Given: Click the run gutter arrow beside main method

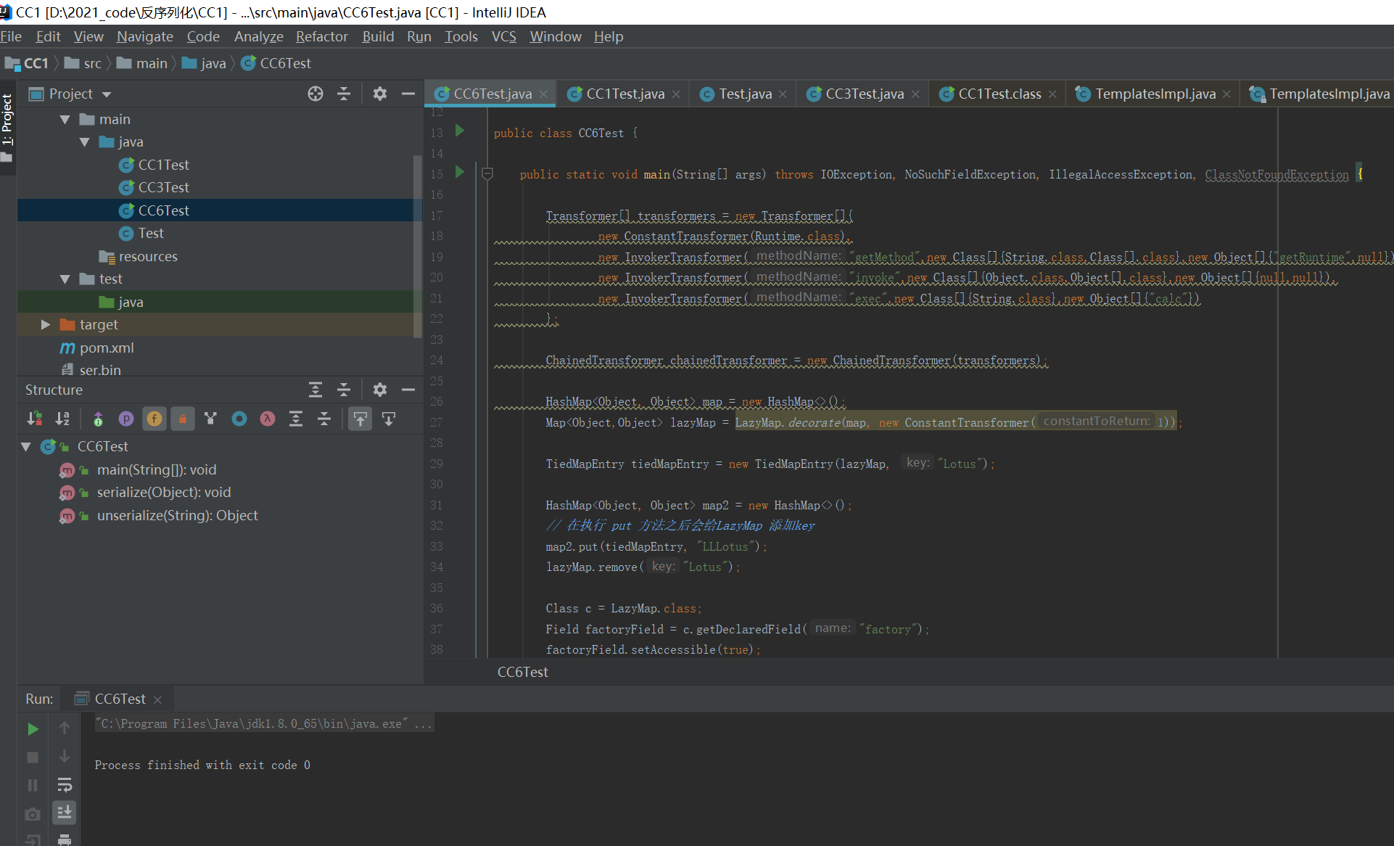Looking at the screenshot, I should 459,172.
